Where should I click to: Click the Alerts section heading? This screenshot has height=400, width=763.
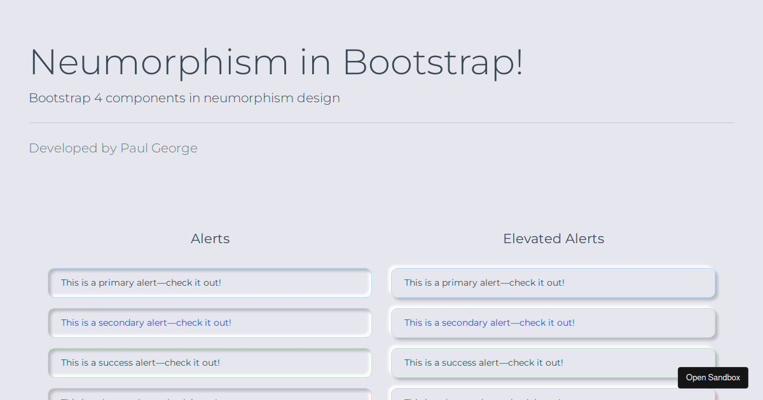coord(210,239)
